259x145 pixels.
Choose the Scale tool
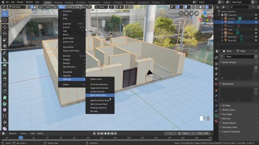4,39
